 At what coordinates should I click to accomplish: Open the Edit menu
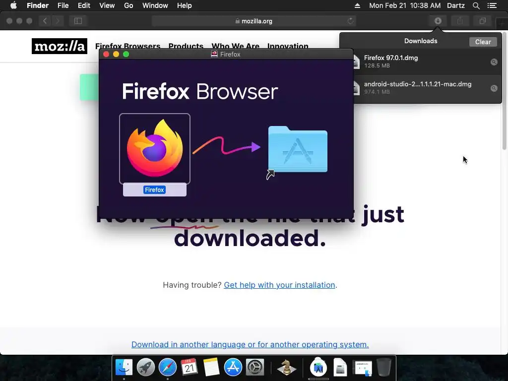coord(84,5)
